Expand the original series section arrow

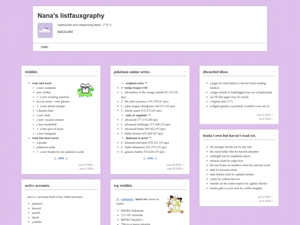(x=146, y=83)
